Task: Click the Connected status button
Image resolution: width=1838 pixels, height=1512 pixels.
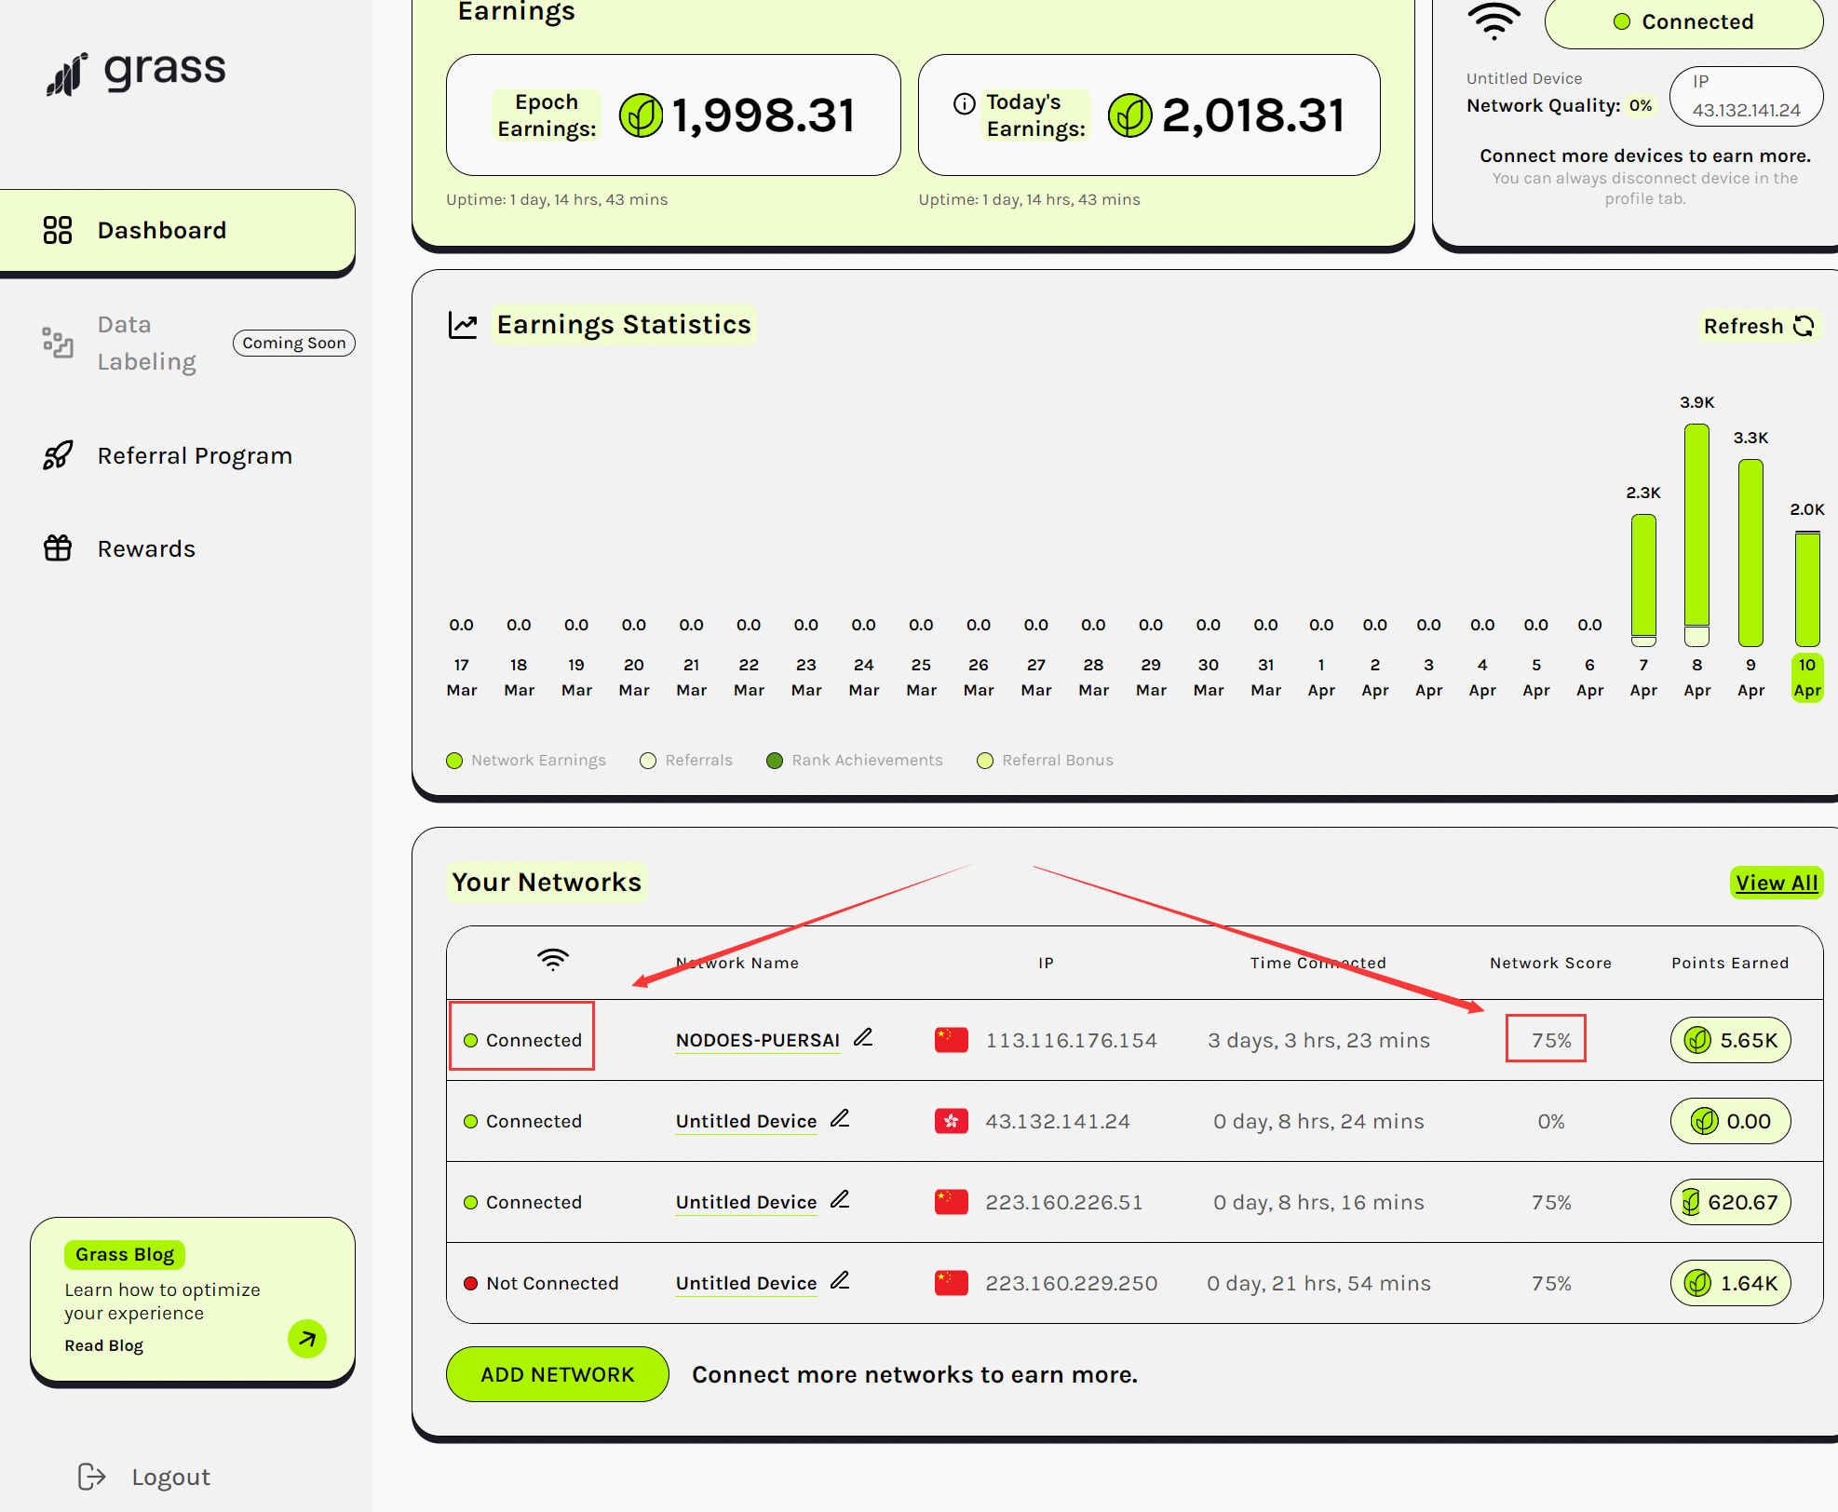Action: (1683, 22)
